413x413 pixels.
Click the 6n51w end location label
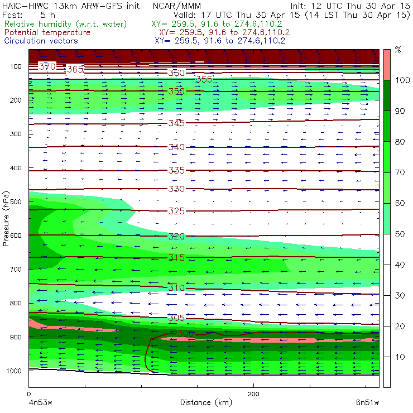(x=367, y=403)
